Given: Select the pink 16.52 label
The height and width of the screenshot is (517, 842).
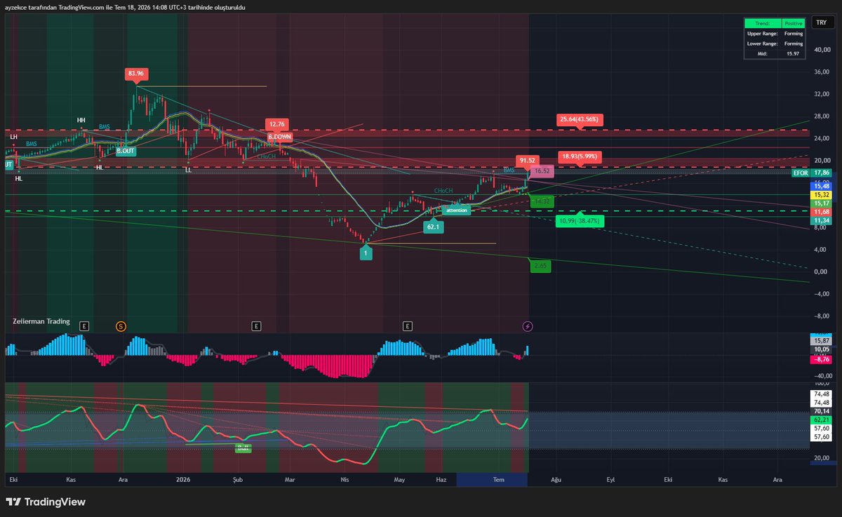Looking at the screenshot, I should click(x=541, y=171).
